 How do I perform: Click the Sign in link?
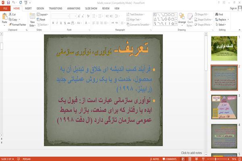[233, 8]
